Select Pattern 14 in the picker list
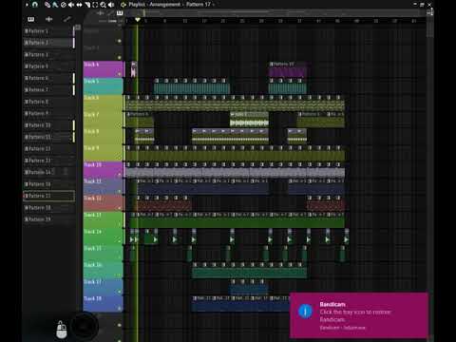 pyautogui.click(x=48, y=172)
